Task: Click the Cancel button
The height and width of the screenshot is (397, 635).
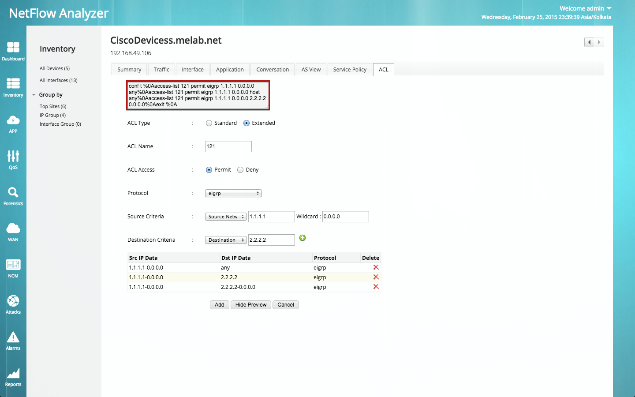Action: click(286, 305)
